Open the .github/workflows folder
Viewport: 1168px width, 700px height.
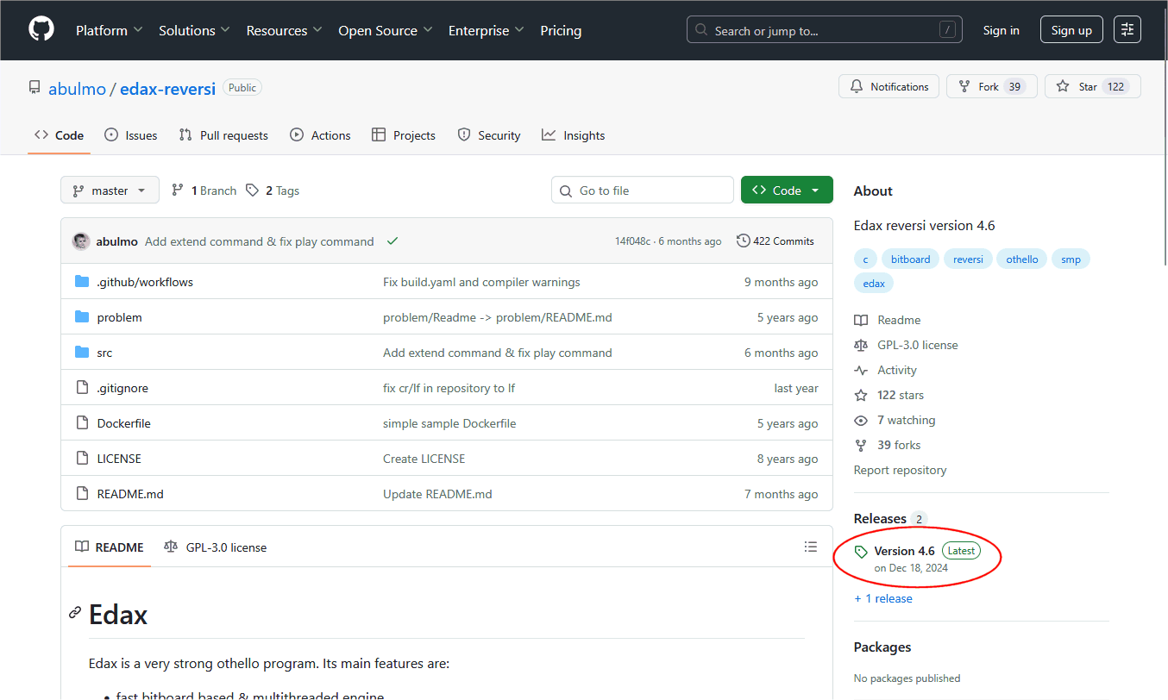click(x=145, y=282)
